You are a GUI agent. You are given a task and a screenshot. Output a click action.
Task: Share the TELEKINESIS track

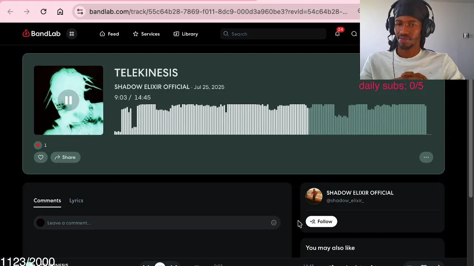tap(66, 157)
